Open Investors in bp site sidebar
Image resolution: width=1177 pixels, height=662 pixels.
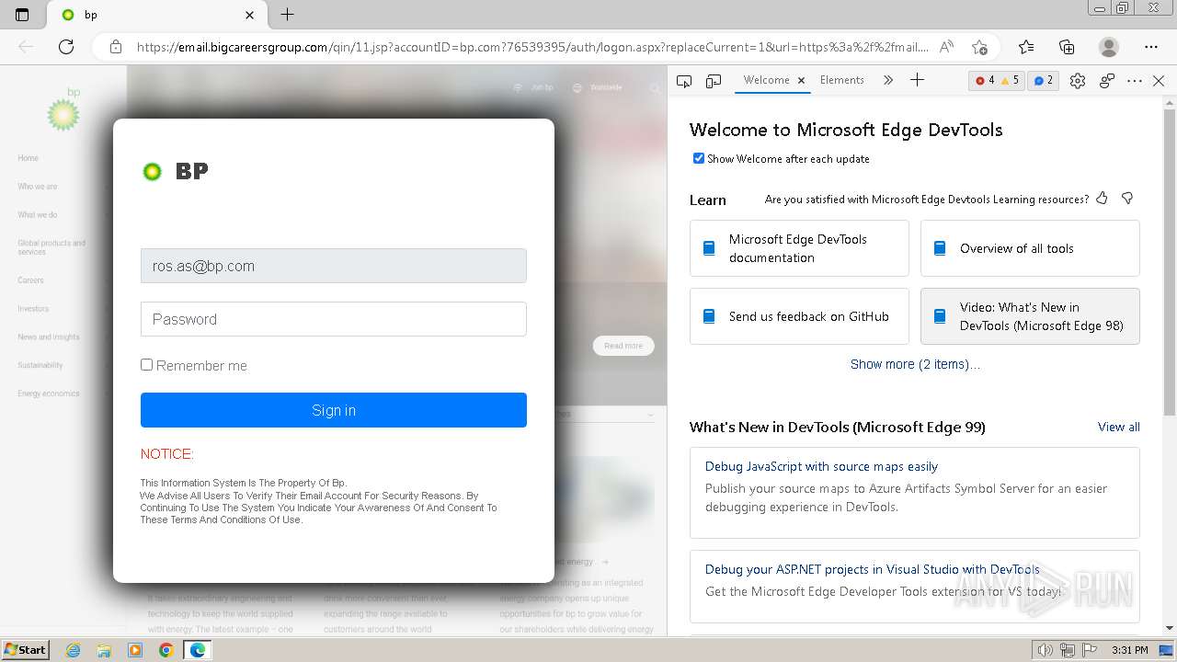(x=33, y=309)
